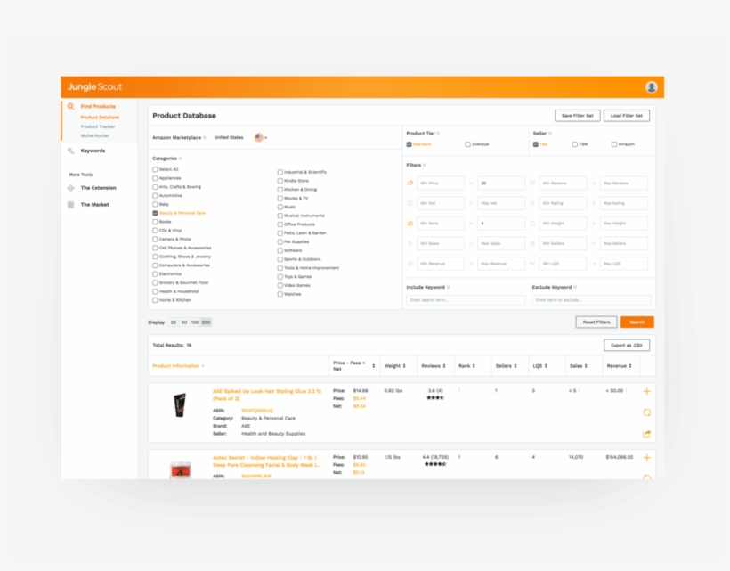Screen dimensions: 730x571
Task: Click the Categories info icon
Action: click(181, 159)
